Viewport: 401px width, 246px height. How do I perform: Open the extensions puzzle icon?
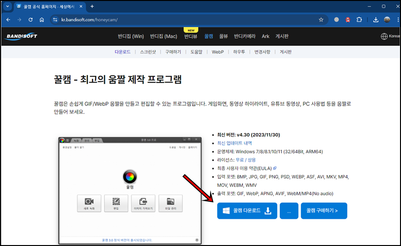359,20
